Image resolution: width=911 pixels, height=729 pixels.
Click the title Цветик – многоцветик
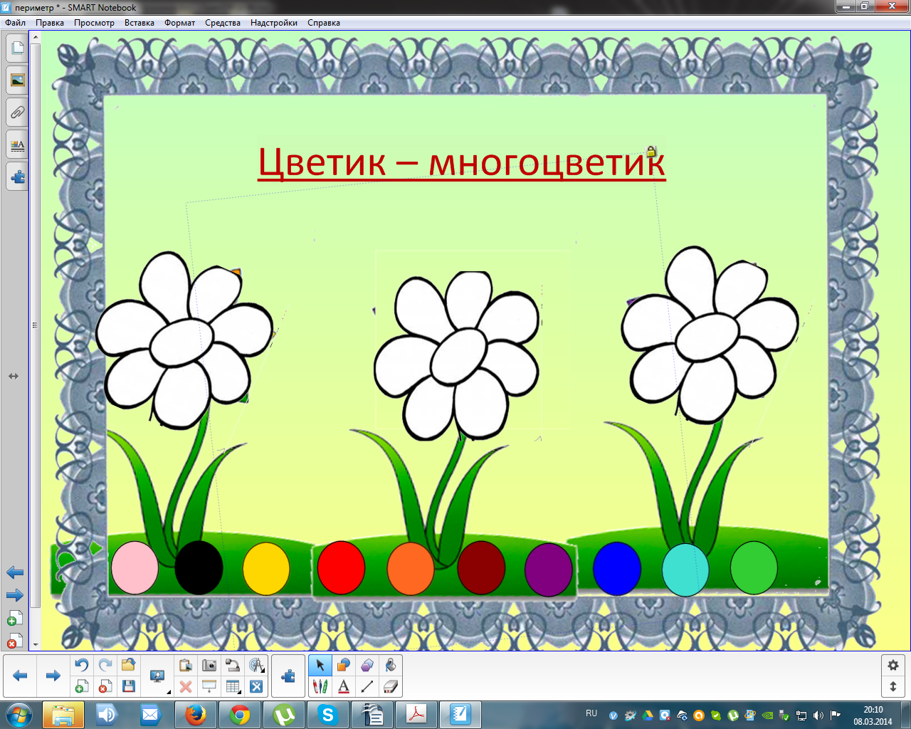(461, 162)
